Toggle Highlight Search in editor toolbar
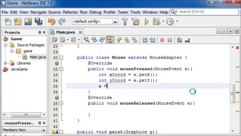Screen dimensions: 241x136 tap(110, 40)
